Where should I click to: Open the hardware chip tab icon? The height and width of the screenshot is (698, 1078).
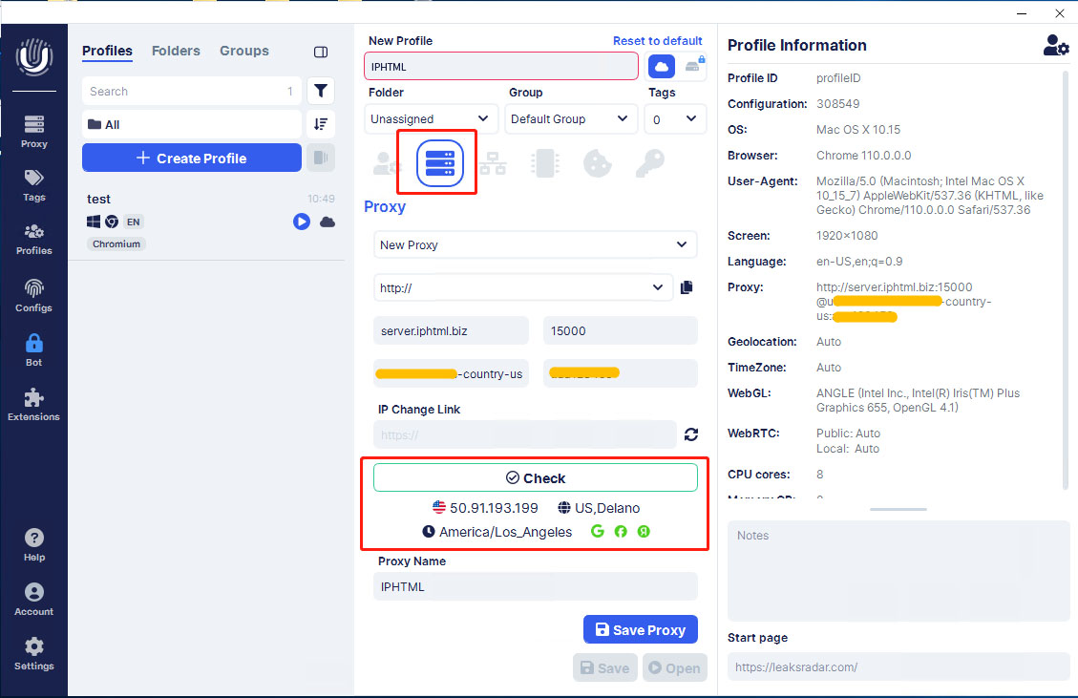coord(545,163)
